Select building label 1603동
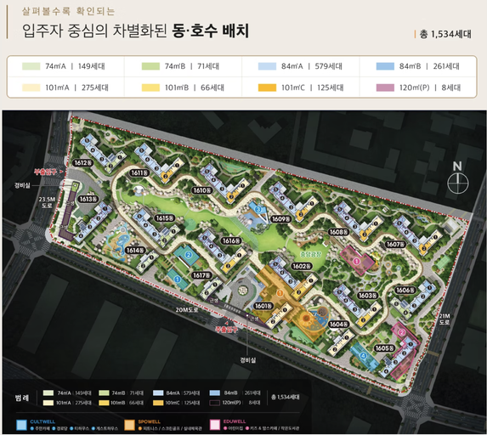 click(x=368, y=296)
